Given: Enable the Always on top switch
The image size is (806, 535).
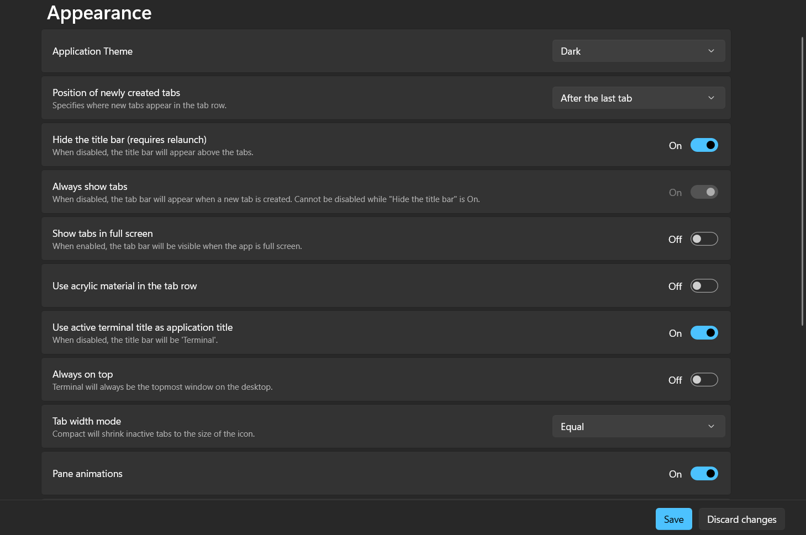Looking at the screenshot, I should 704,380.
